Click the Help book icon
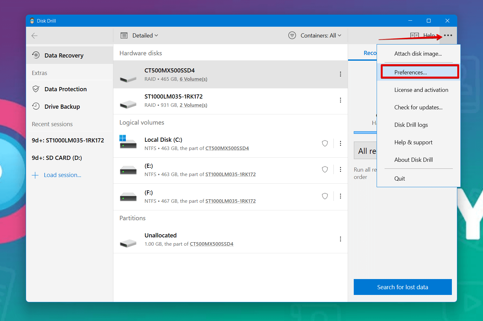This screenshot has width=483, height=321. coord(414,35)
